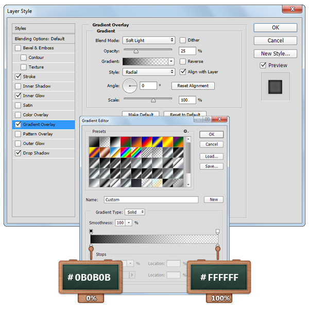Image resolution: width=309 pixels, height=309 pixels.
Task: Click the gradient Name text field
Action: click(x=150, y=200)
